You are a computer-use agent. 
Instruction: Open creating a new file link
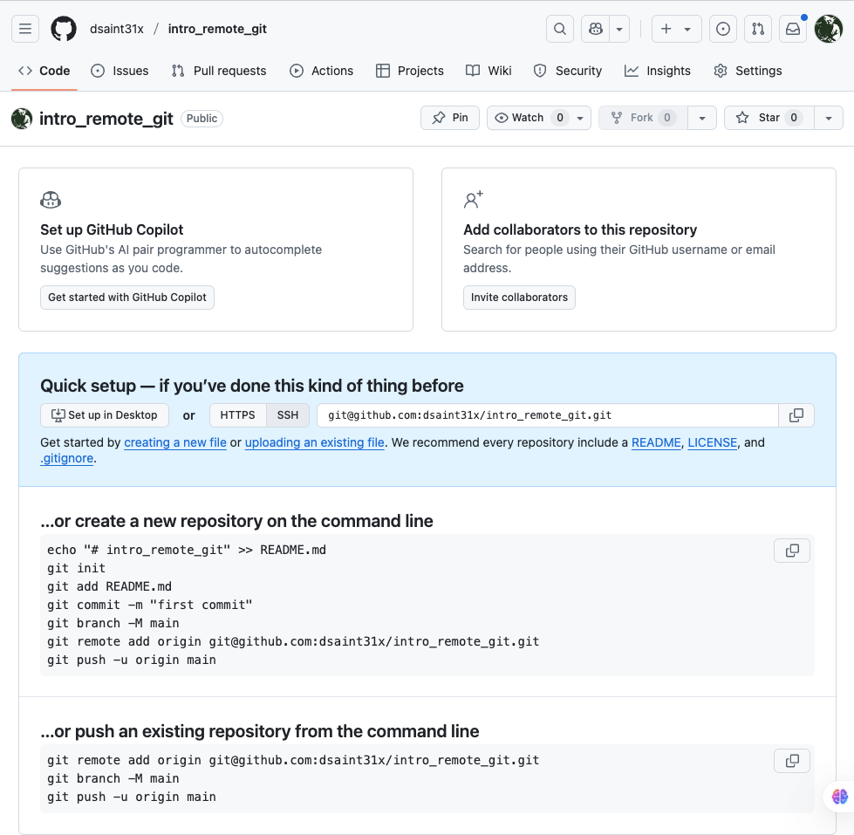175,442
